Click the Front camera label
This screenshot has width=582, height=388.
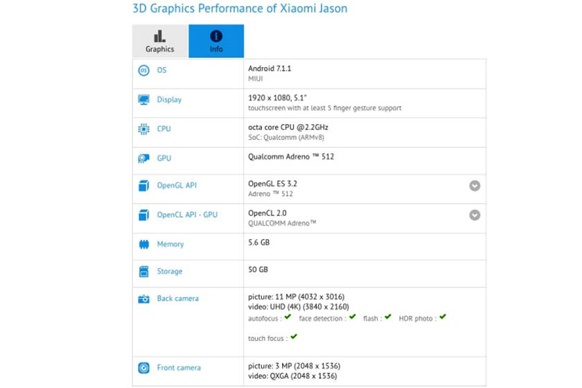(179, 368)
